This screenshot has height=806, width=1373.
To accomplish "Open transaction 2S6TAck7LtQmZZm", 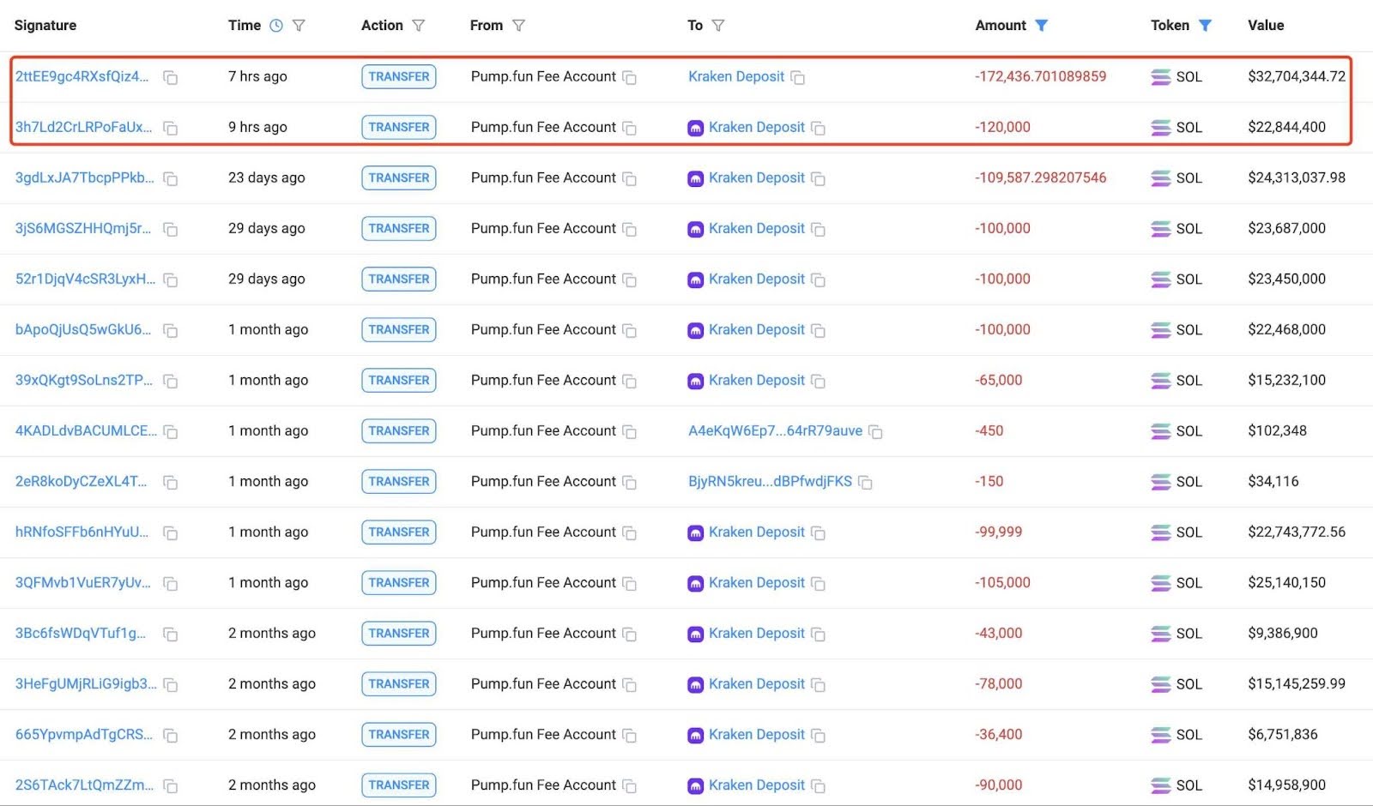I will point(84,785).
